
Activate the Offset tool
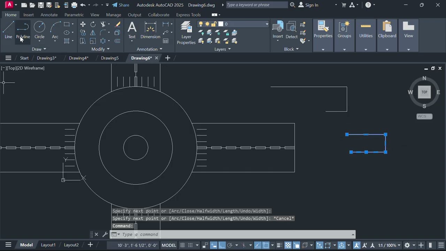[117, 41]
